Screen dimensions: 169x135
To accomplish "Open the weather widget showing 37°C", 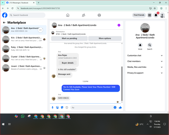I will [x=139, y=124].
